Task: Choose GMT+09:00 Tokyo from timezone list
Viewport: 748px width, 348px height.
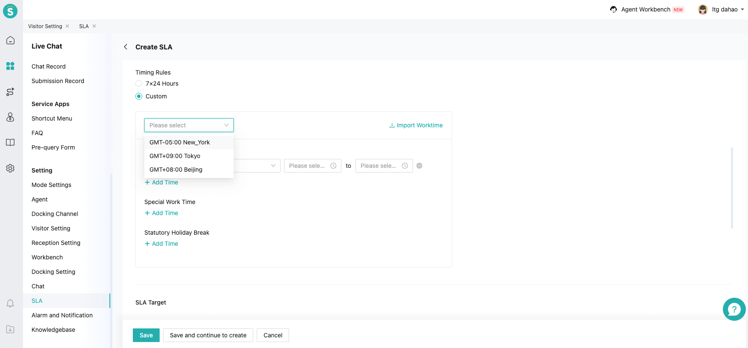Action: pos(175,156)
